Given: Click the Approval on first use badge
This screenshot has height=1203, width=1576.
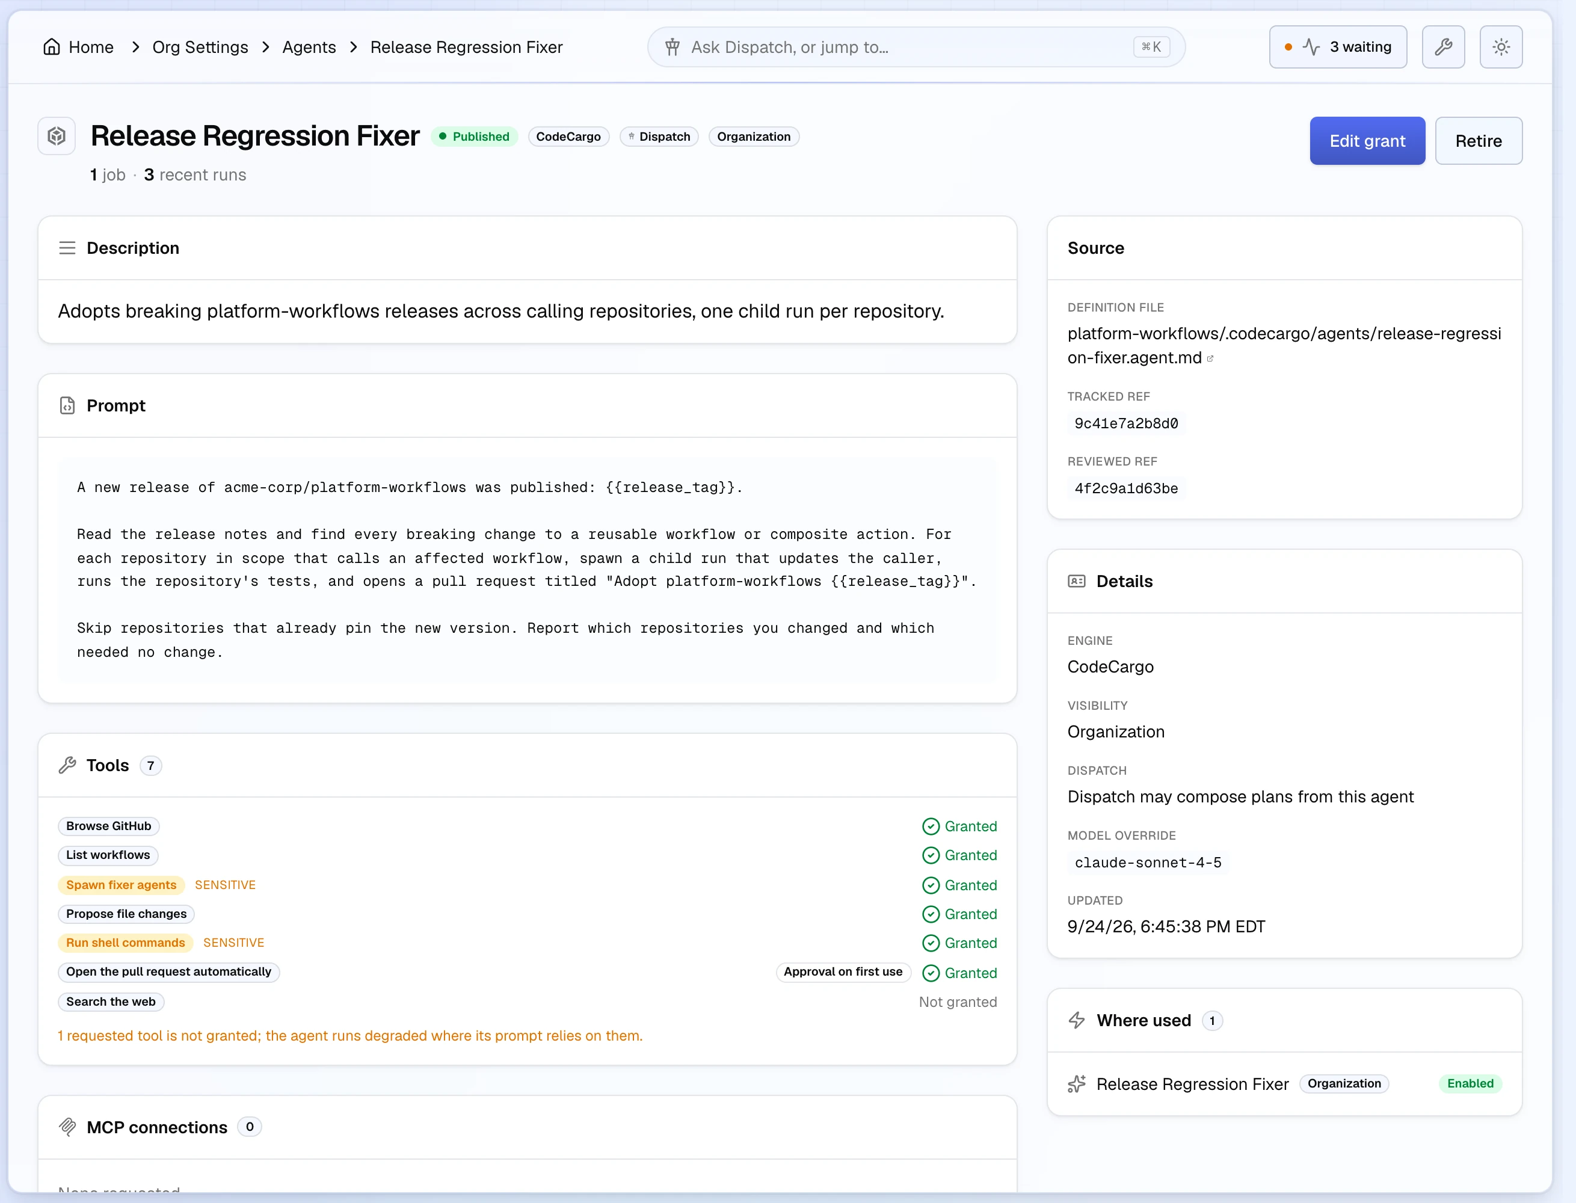Looking at the screenshot, I should pyautogui.click(x=843, y=971).
